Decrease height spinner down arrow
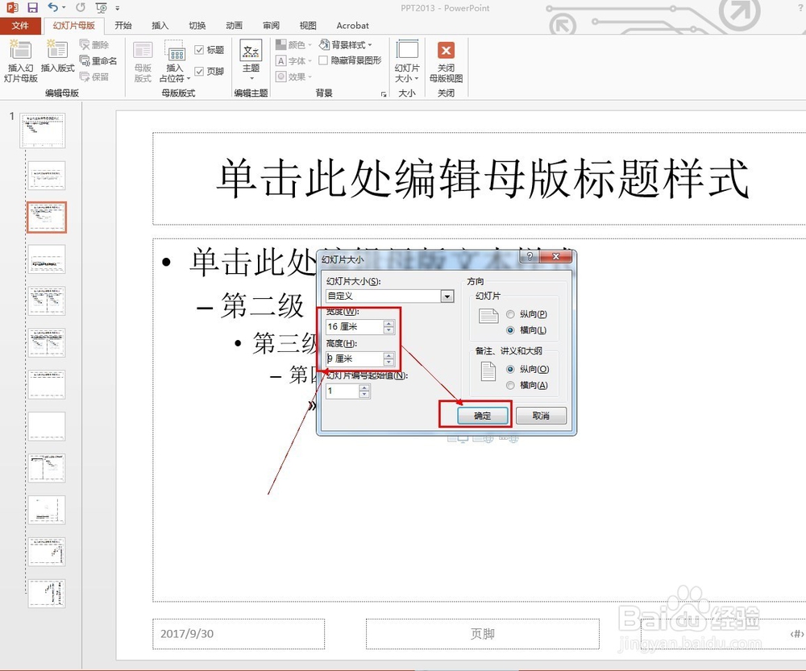 388,362
